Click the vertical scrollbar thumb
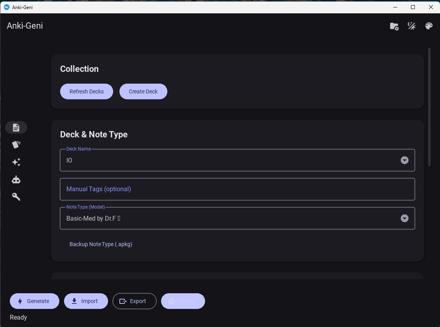Viewport: 440px width, 327px height. [429, 107]
